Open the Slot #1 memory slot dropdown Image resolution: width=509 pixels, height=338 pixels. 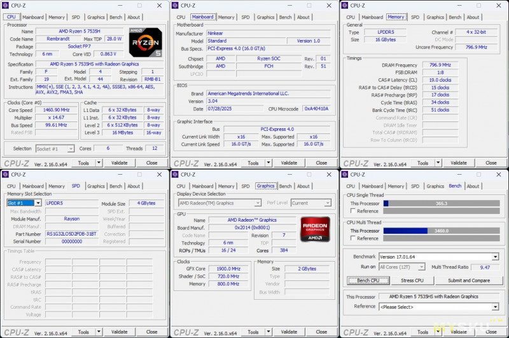[38, 203]
